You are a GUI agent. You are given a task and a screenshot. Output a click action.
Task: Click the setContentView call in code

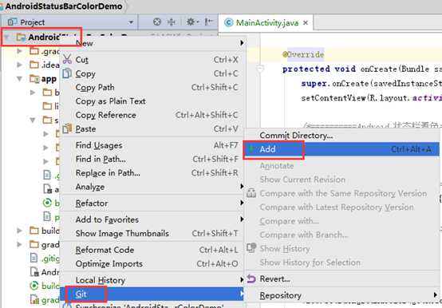333,98
